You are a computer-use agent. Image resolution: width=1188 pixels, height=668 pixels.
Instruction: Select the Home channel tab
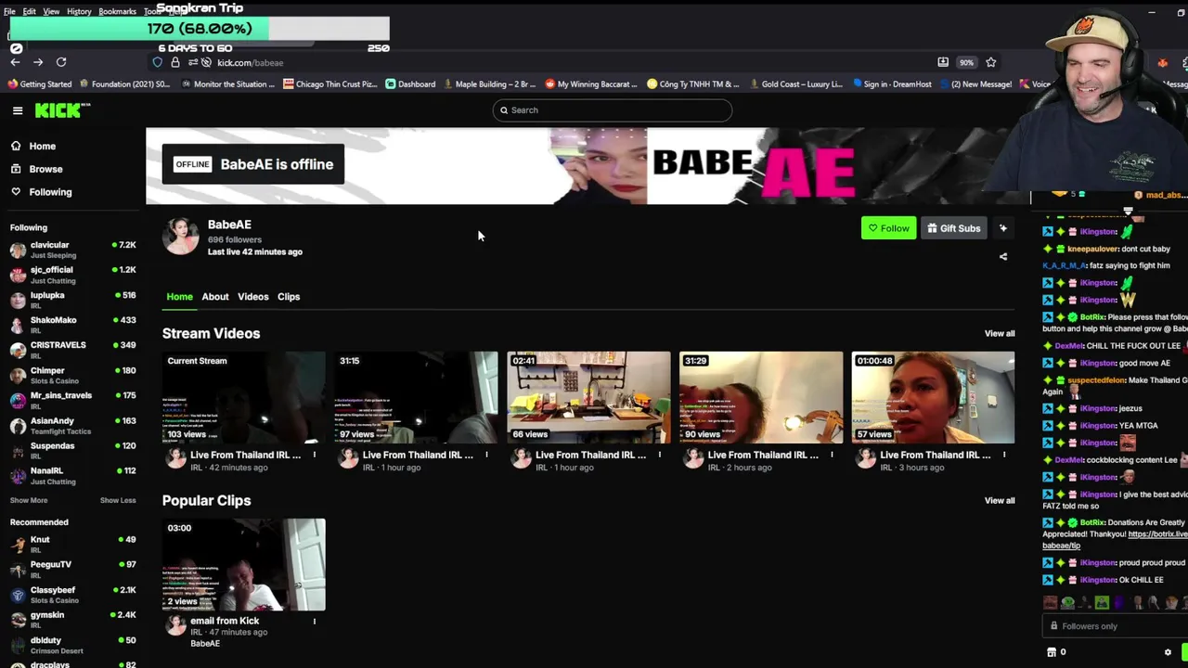pyautogui.click(x=179, y=297)
